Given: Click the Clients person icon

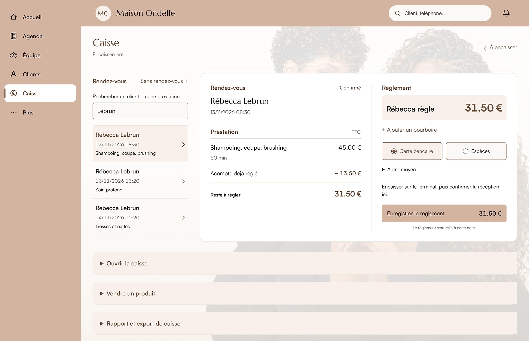Looking at the screenshot, I should [x=14, y=74].
